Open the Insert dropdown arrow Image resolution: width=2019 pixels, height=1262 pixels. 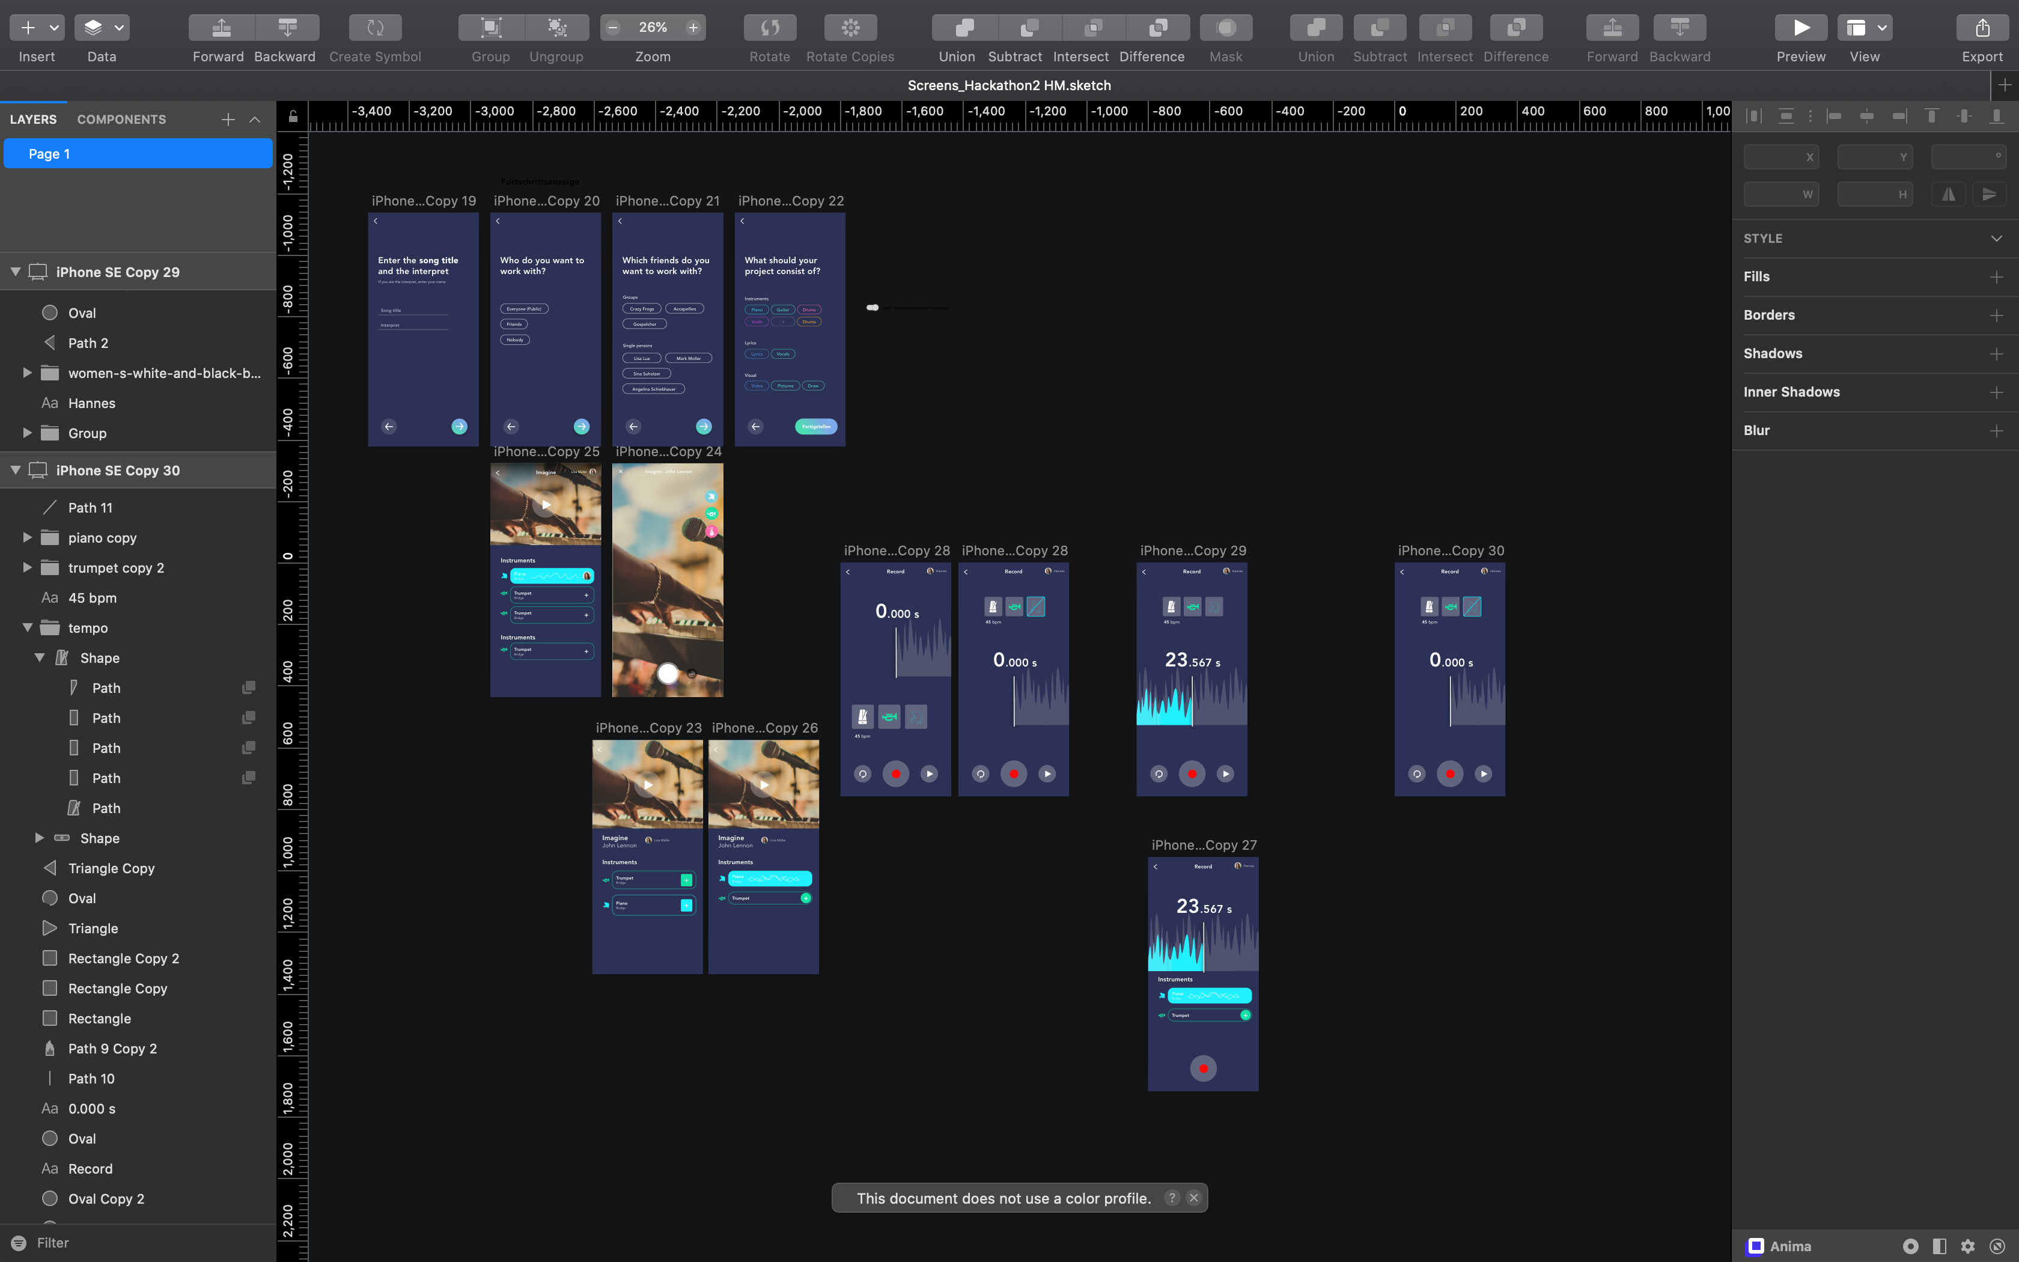(x=54, y=28)
